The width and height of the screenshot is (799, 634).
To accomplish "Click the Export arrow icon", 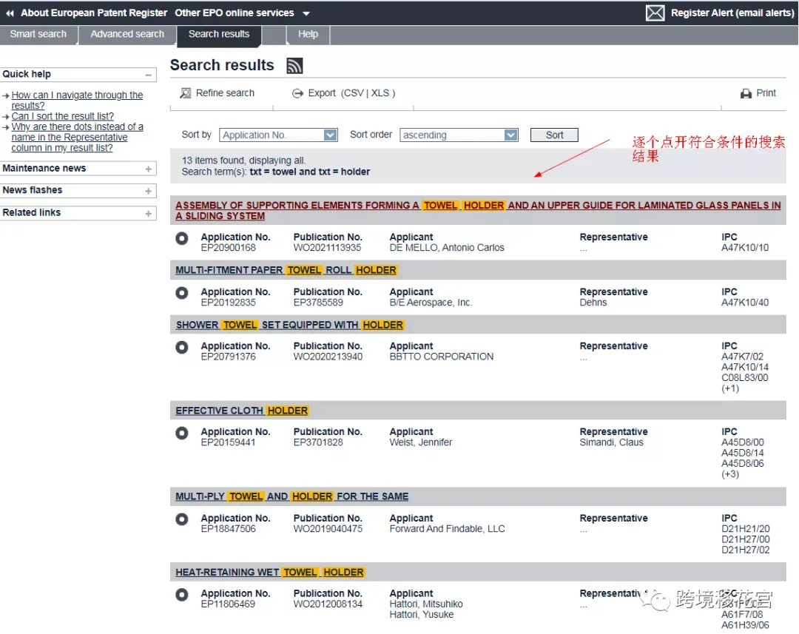I will click(x=297, y=93).
